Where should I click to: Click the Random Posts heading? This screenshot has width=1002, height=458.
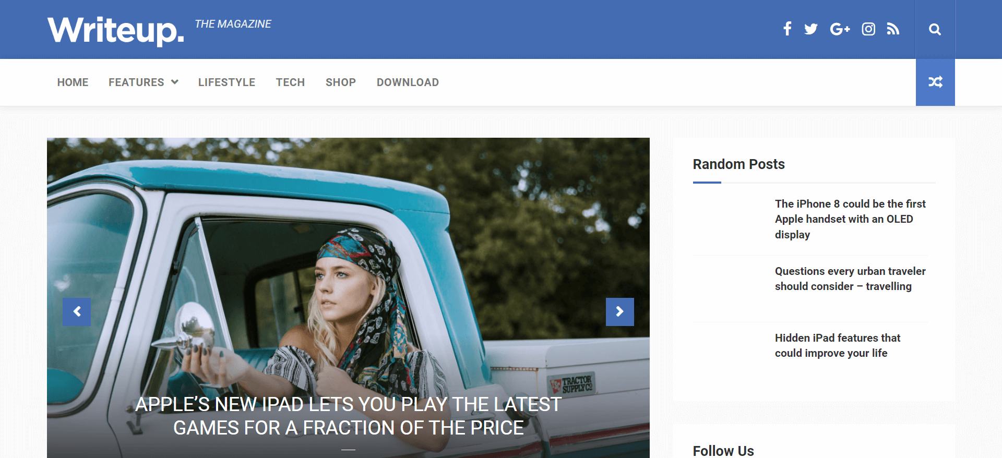[738, 164]
